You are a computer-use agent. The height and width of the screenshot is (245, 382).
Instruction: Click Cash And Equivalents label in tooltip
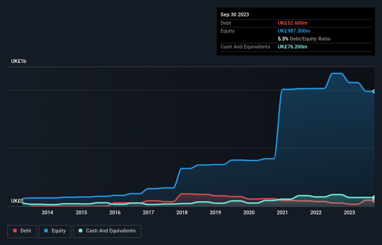coord(245,47)
